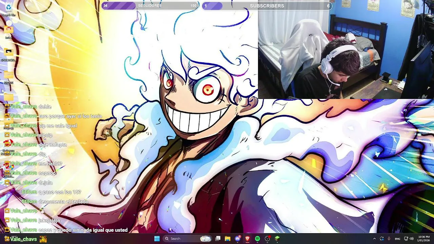Click chat message 'doble'
This screenshot has height=244, width=434.
[45, 107]
